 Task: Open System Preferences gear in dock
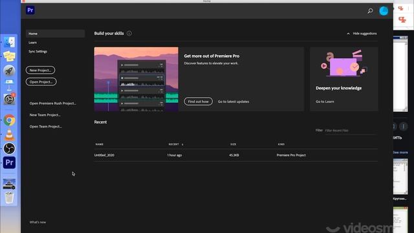point(9,99)
